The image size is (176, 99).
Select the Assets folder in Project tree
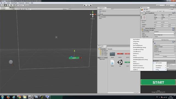tap(102, 58)
